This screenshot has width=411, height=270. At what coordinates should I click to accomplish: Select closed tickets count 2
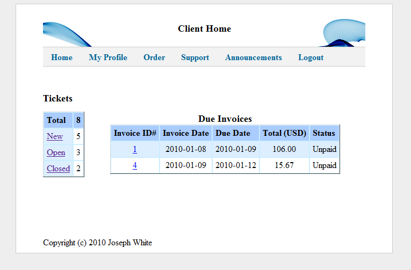[78, 169]
